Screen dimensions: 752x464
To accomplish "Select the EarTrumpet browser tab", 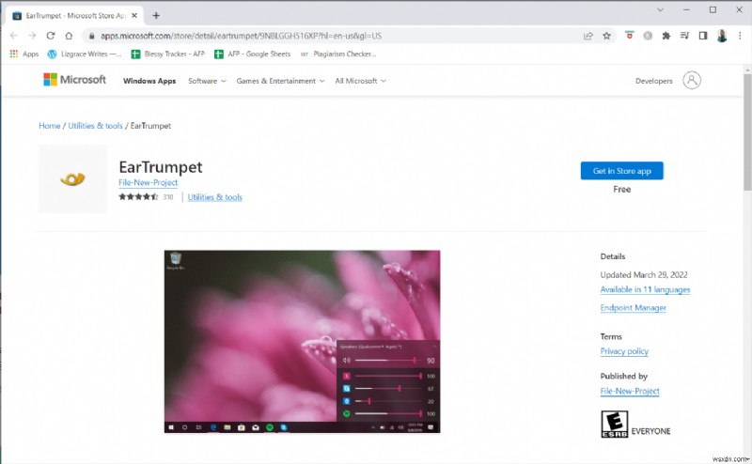I will tap(74, 15).
